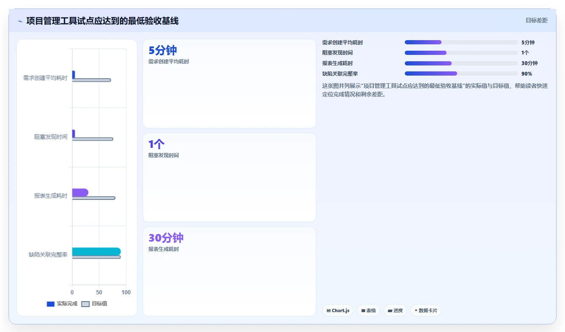This screenshot has width=565, height=332.
Task: Click the 阻塞发现时间 chart axis label
Action: tap(51, 137)
